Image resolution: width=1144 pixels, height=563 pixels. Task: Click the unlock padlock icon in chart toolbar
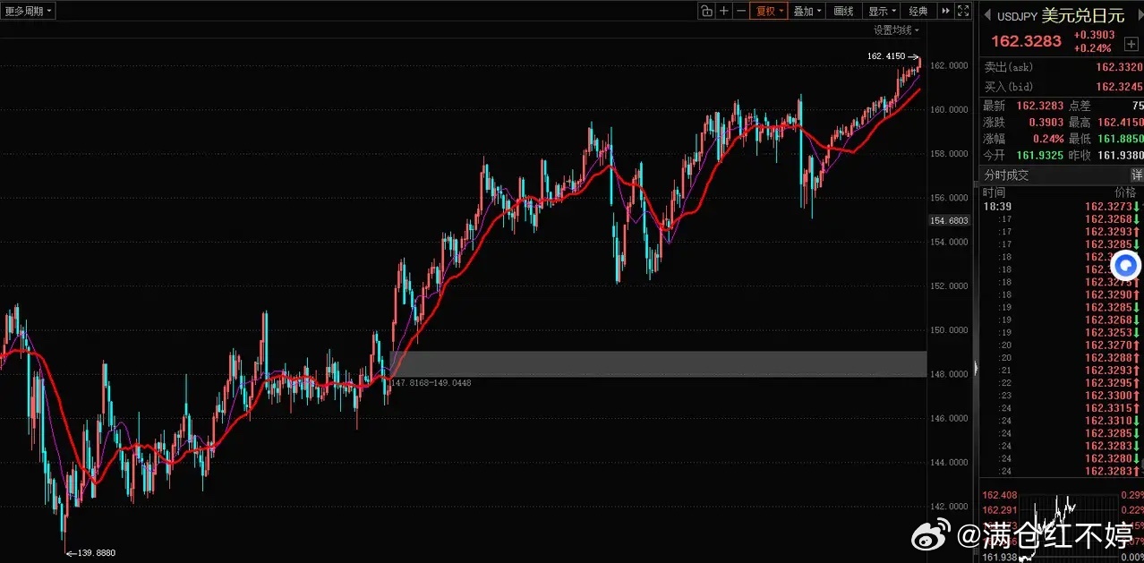(706, 11)
